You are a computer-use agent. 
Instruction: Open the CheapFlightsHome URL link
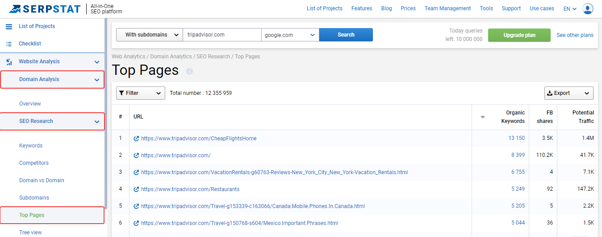pyautogui.click(x=199, y=139)
